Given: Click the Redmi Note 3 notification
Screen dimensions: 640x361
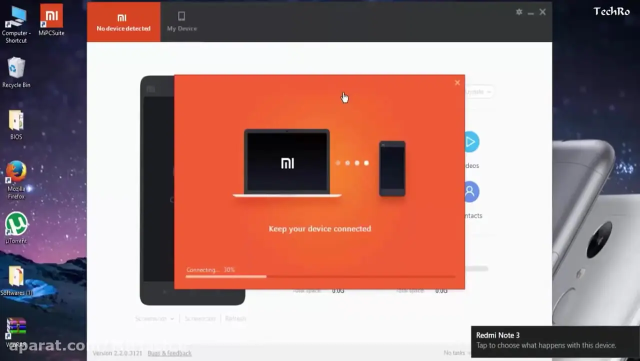Looking at the screenshot, I should point(555,342).
